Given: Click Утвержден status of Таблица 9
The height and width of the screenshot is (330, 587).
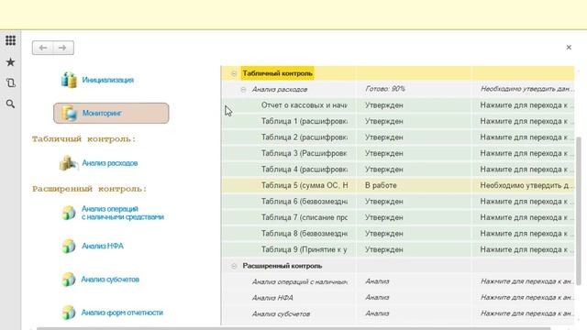Looking at the screenshot, I should (414, 249).
